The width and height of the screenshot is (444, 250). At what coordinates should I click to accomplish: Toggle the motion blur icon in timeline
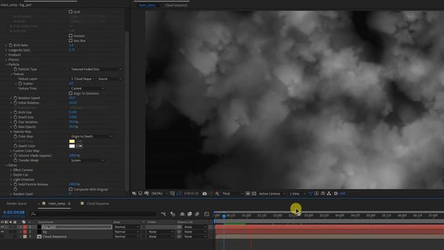(197, 214)
